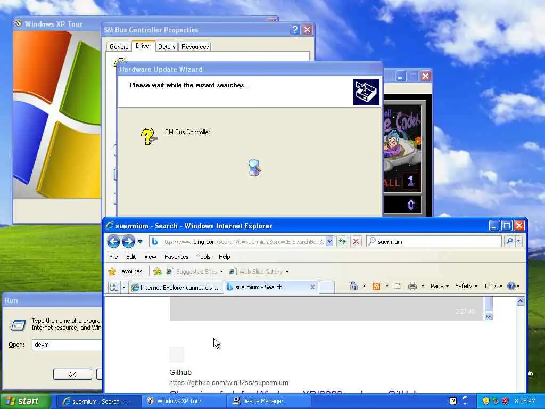Screen dimensions: 545x409
Task: Click the IE Back navigation arrow
Action: point(113,241)
